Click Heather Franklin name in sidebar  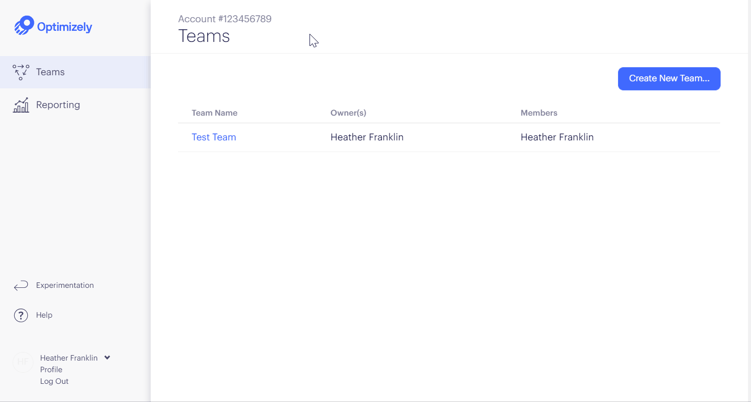tap(69, 358)
